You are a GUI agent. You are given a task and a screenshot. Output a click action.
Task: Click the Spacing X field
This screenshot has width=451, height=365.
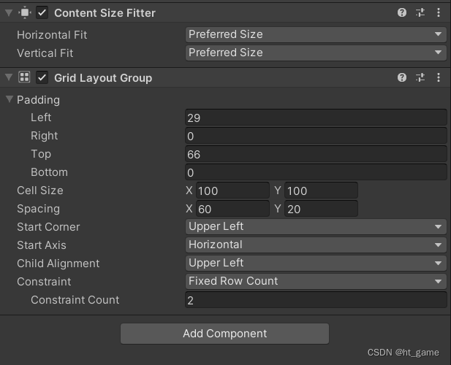tap(232, 209)
